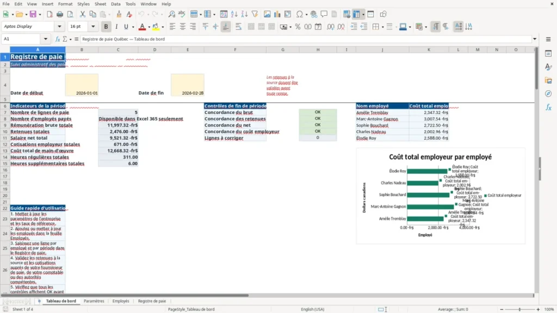Open the Tools menu
The image size is (557, 313).
click(131, 4)
